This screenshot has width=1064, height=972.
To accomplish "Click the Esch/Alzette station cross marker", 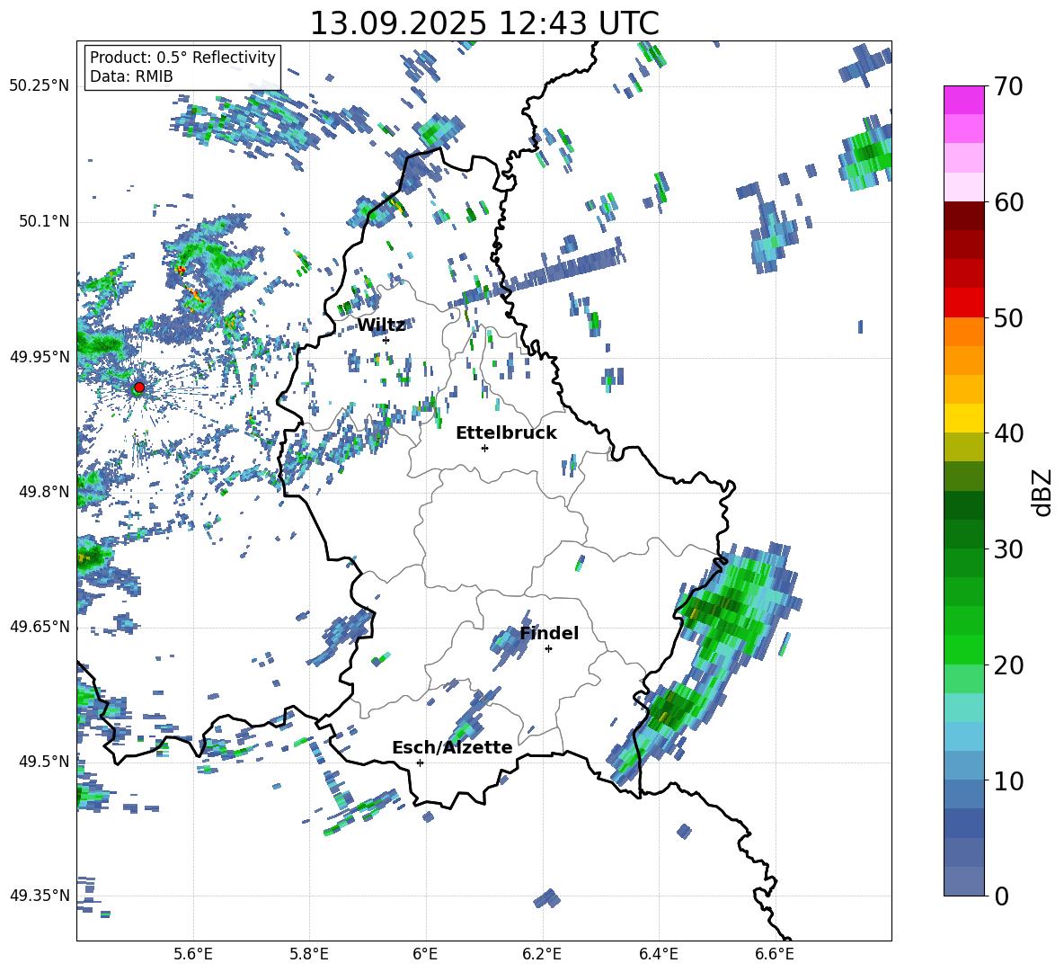I will coord(420,762).
